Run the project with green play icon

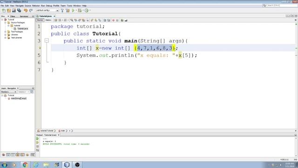pos(73,10)
